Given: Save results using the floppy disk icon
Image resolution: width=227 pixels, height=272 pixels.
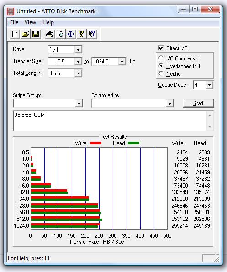Looking at the screenshot, I should click(36, 34).
